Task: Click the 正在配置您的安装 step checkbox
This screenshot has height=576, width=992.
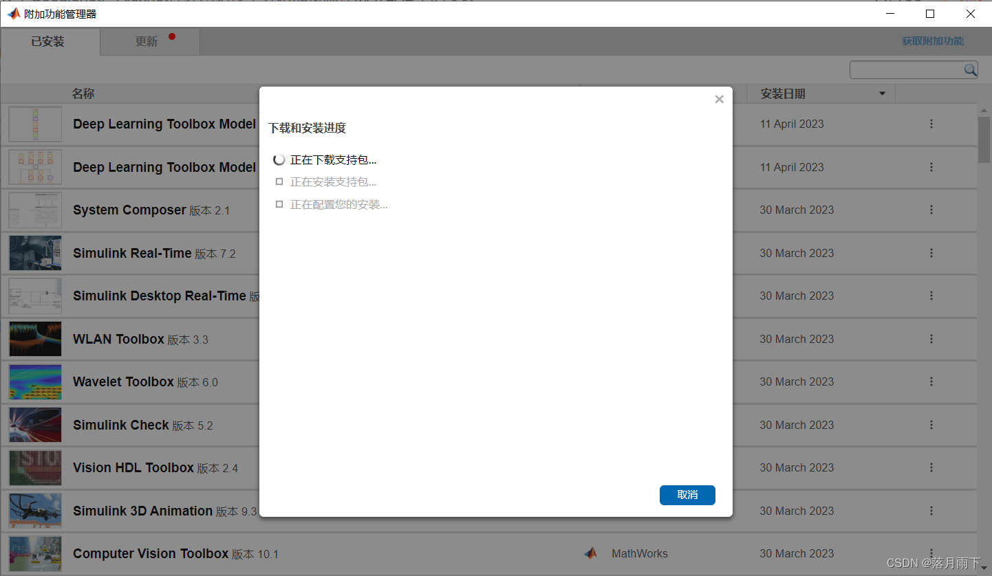Action: pos(279,204)
